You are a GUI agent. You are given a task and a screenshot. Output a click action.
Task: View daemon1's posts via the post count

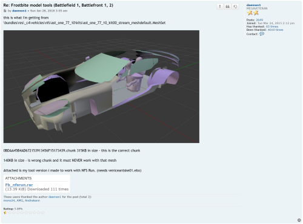[259, 20]
